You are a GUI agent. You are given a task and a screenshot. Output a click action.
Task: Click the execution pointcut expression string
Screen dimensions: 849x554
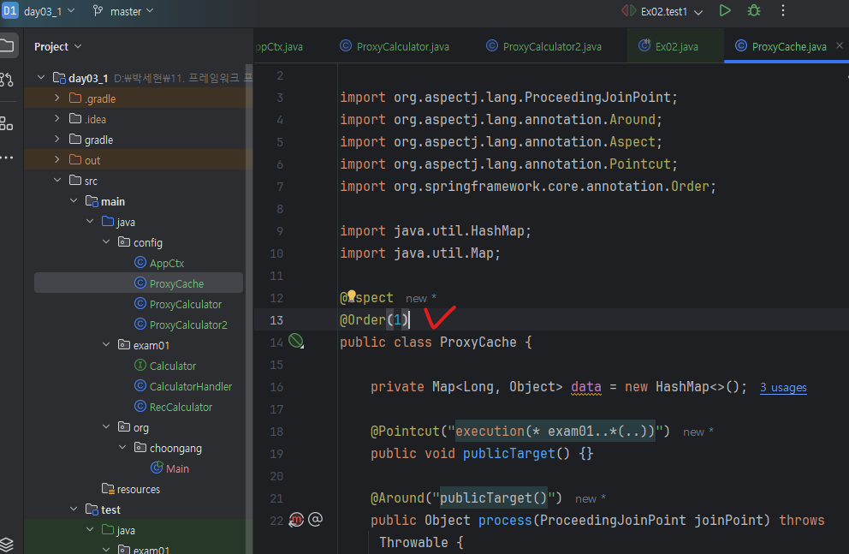[555, 431]
